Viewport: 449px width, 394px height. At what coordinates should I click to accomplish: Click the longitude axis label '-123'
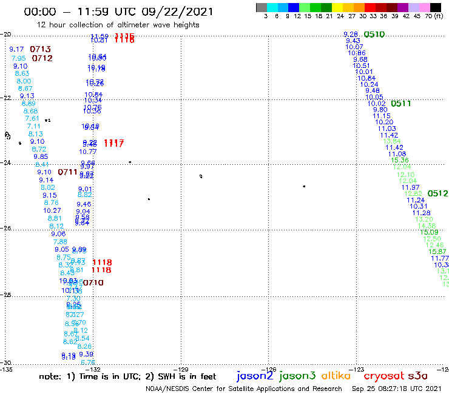(x=357, y=369)
